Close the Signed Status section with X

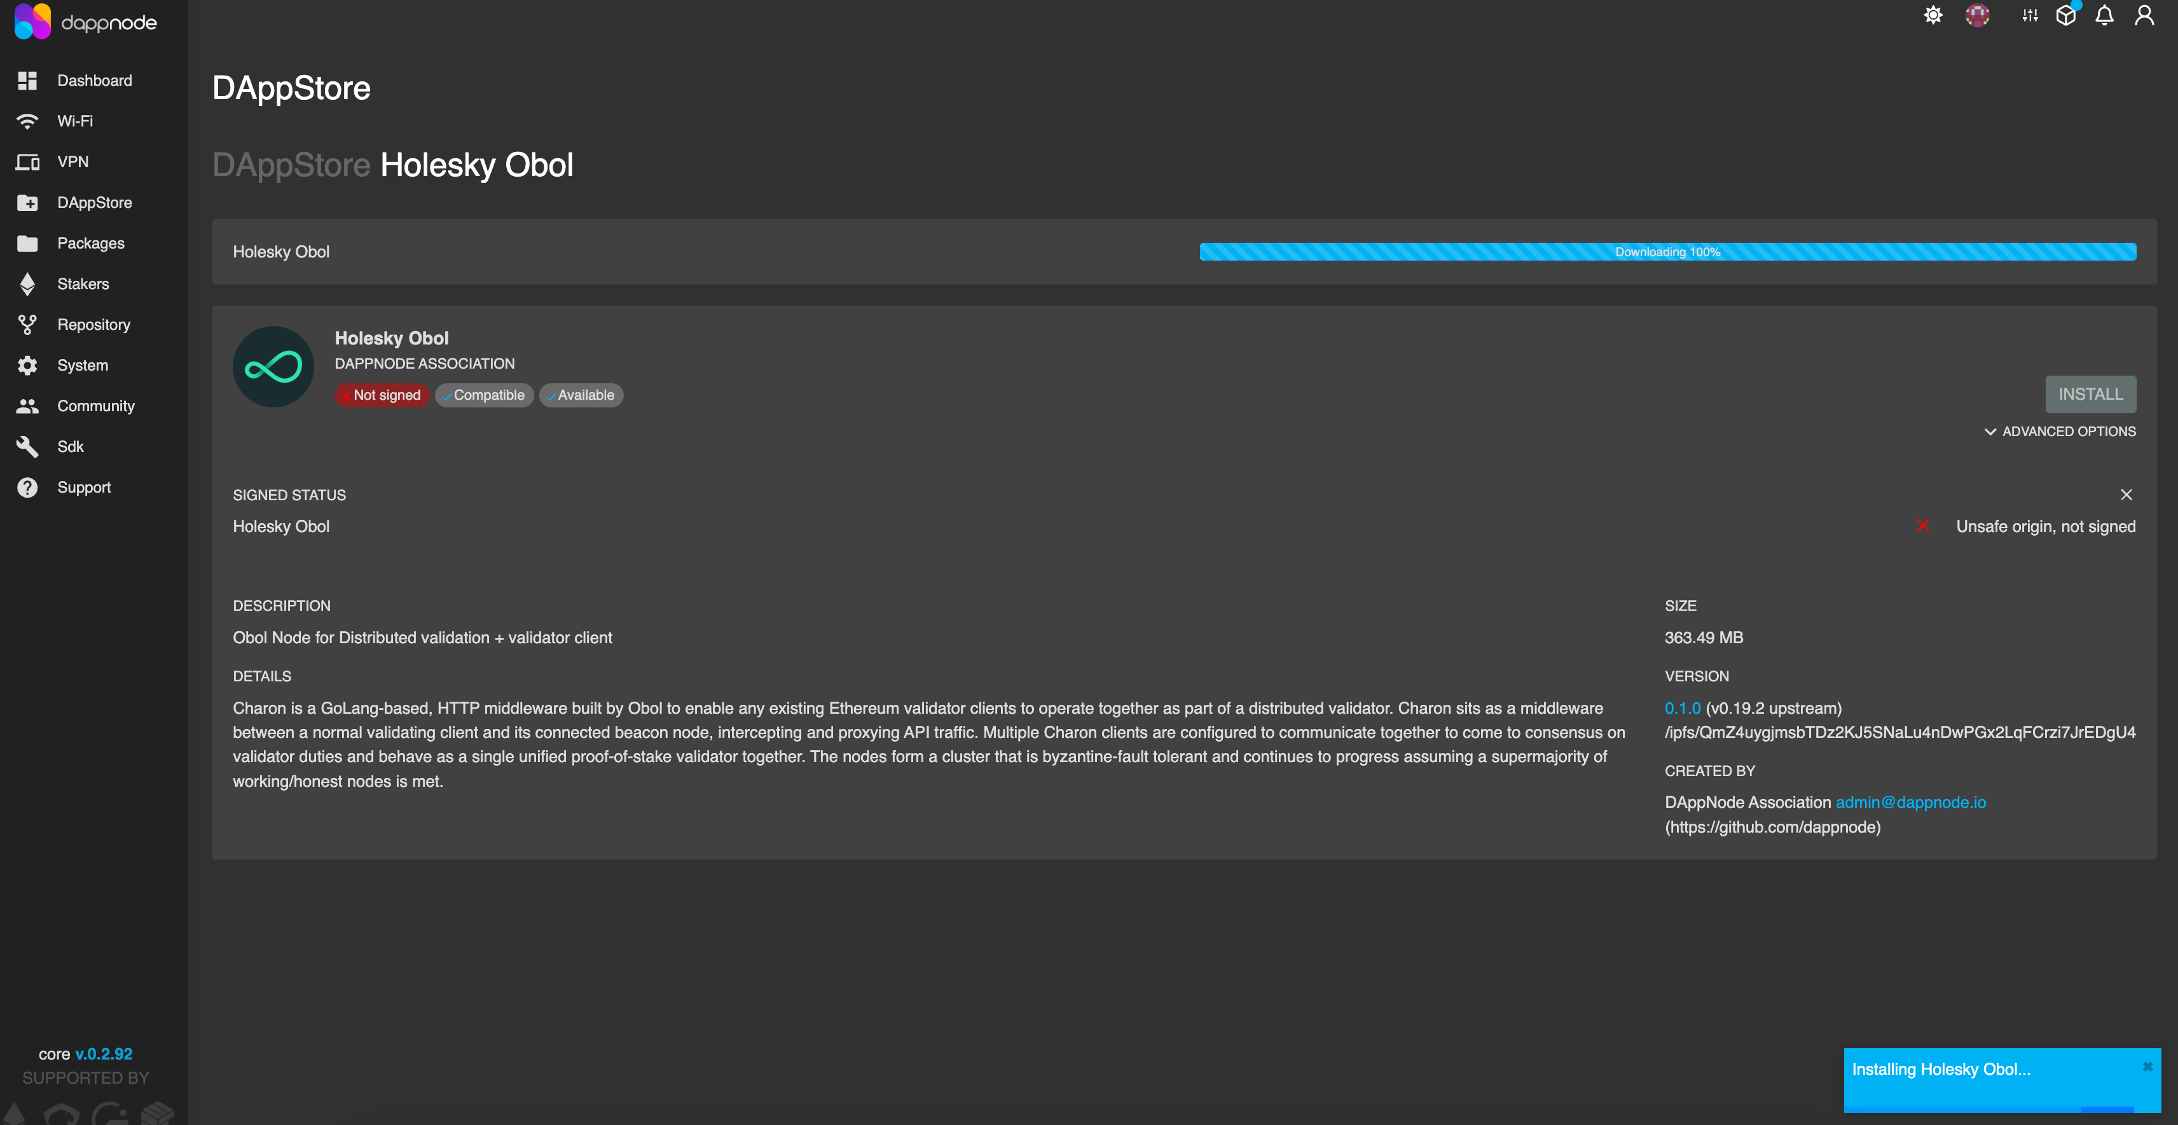point(2126,494)
